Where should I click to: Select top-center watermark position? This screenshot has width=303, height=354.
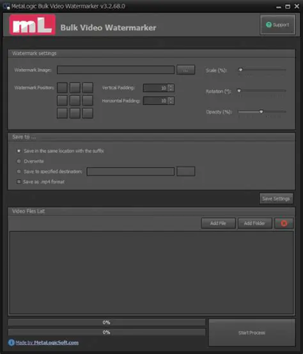75,88
